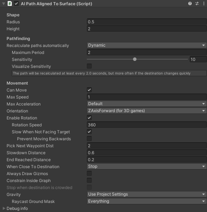Uncheck the Can Move option
Screen dimensions: 207x212
click(89, 90)
